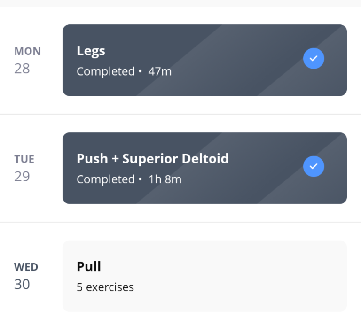Click "Completed" status on Legs card

click(106, 71)
